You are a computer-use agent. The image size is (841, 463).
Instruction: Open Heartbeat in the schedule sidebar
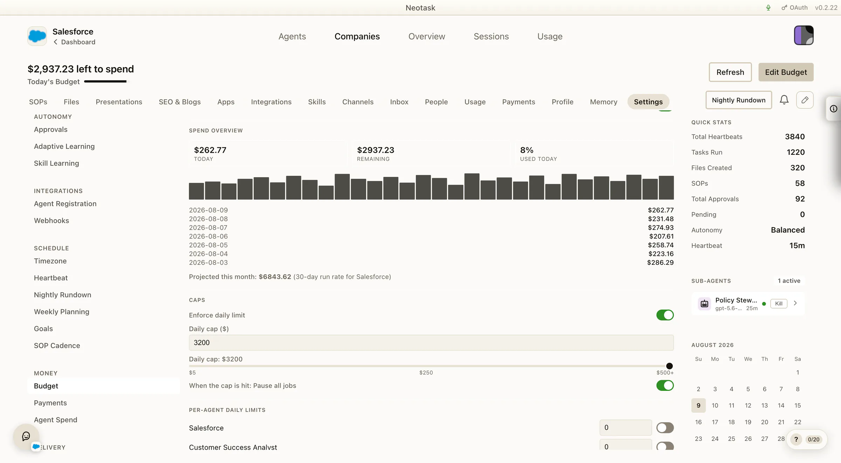pos(50,278)
